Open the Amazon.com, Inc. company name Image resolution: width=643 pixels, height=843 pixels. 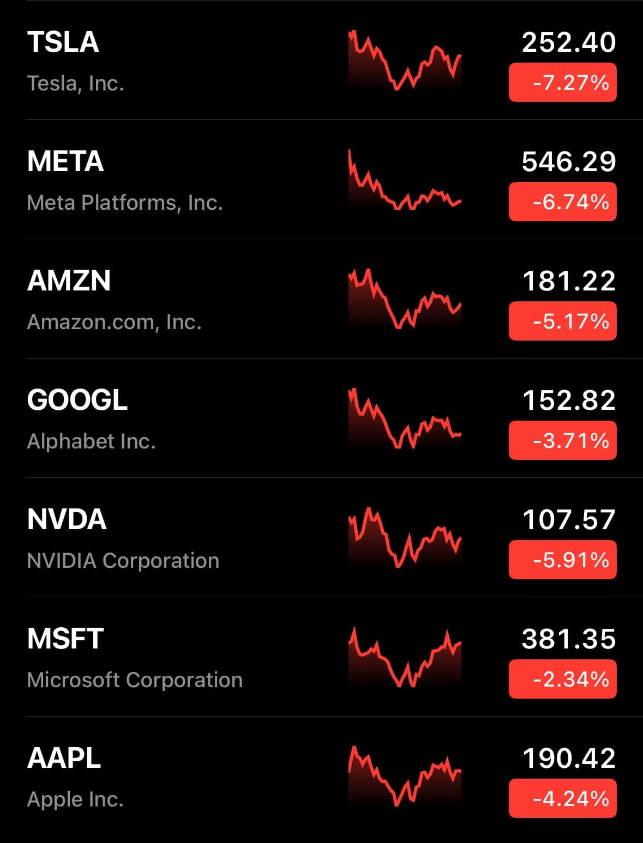click(115, 322)
